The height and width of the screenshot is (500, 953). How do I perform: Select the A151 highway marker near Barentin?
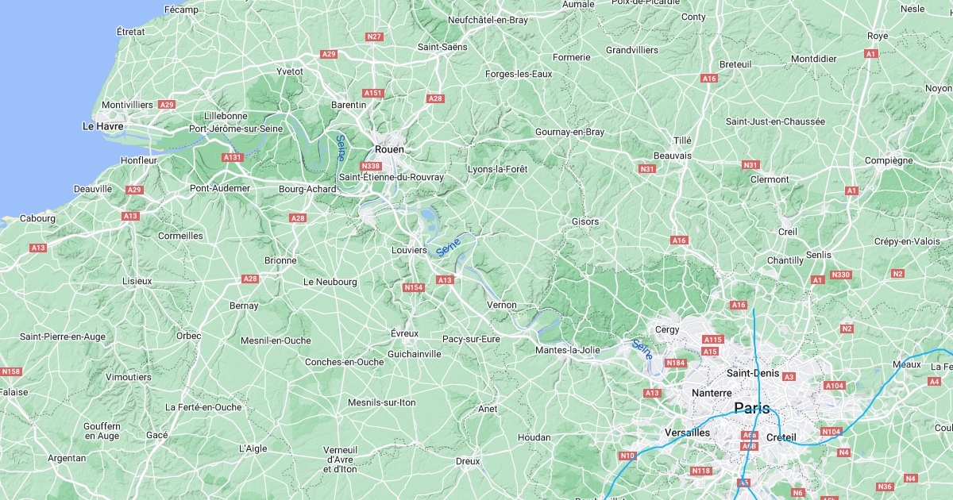[373, 93]
